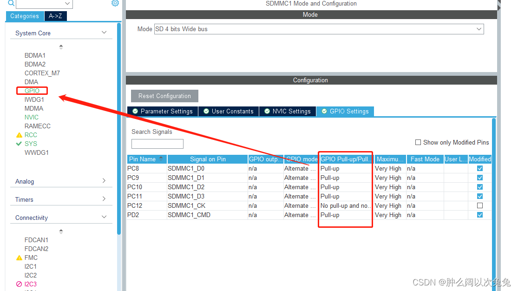Image resolution: width=518 pixels, height=291 pixels.
Task: Sort by Signal on Pin column header
Action: point(208,159)
